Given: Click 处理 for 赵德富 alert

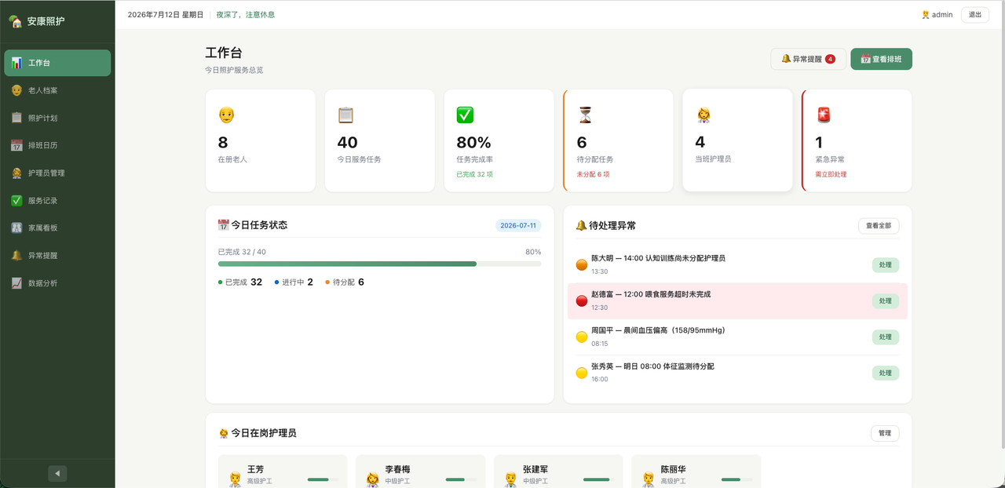Looking at the screenshot, I should pyautogui.click(x=886, y=301).
